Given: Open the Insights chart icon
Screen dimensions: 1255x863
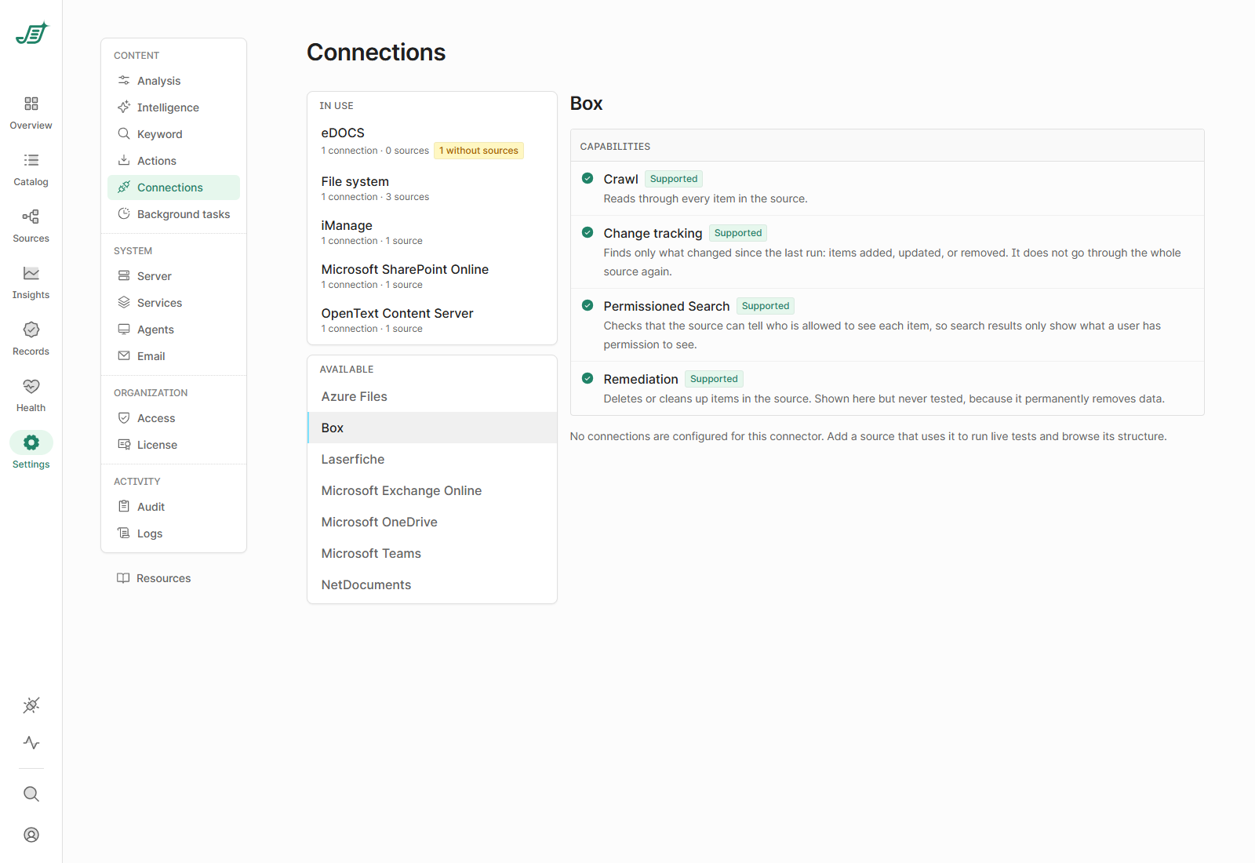Looking at the screenshot, I should (x=31, y=273).
